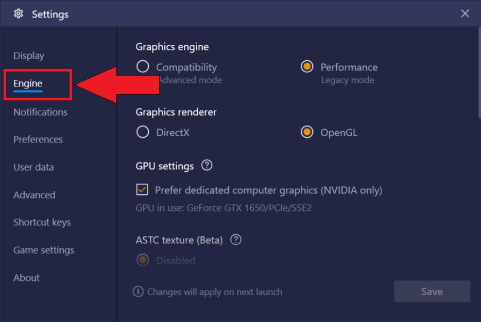Switch to the Engine tab
Image resolution: width=481 pixels, height=322 pixels.
tap(28, 83)
